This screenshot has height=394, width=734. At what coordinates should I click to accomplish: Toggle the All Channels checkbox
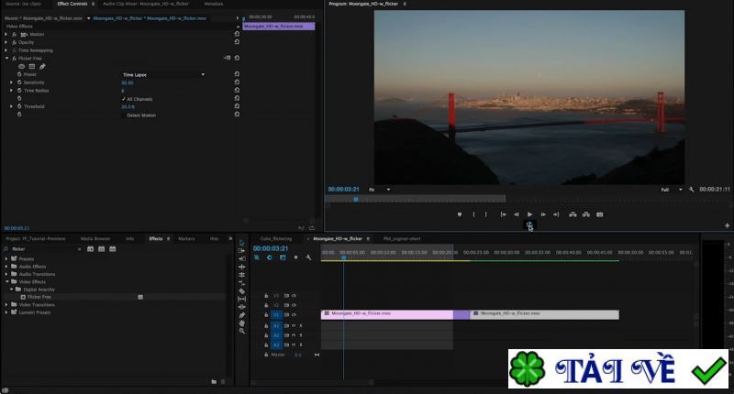124,98
